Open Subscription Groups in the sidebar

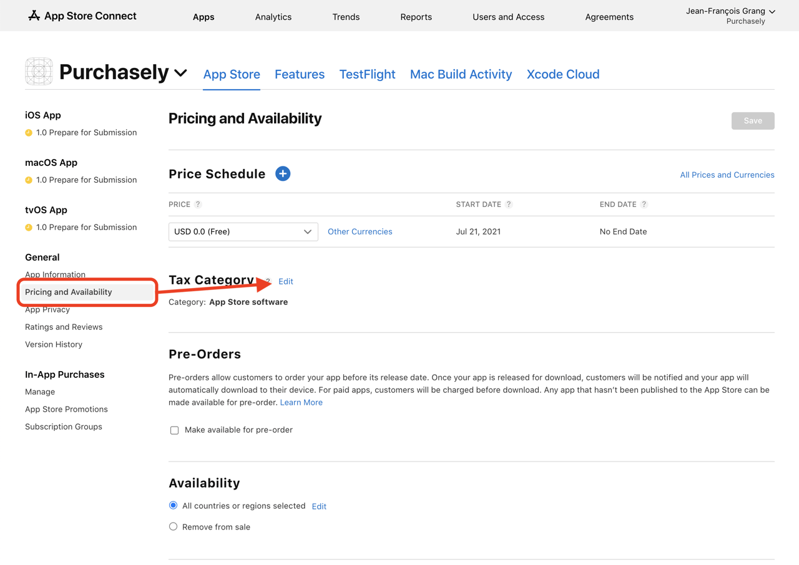click(x=64, y=427)
